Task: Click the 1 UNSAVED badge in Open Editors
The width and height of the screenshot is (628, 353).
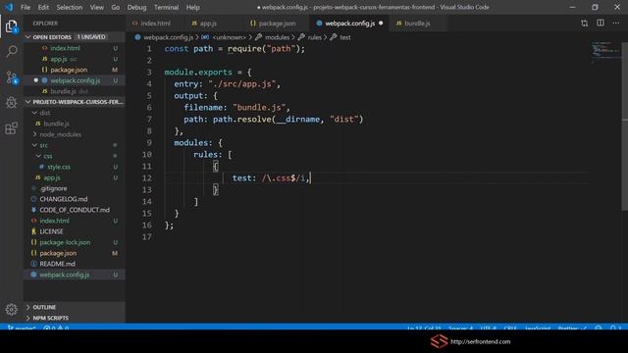Action: 91,37
